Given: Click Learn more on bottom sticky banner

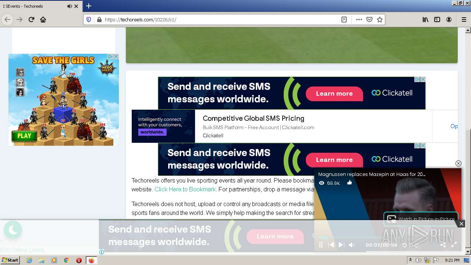Looking at the screenshot, I should tap(275, 236).
